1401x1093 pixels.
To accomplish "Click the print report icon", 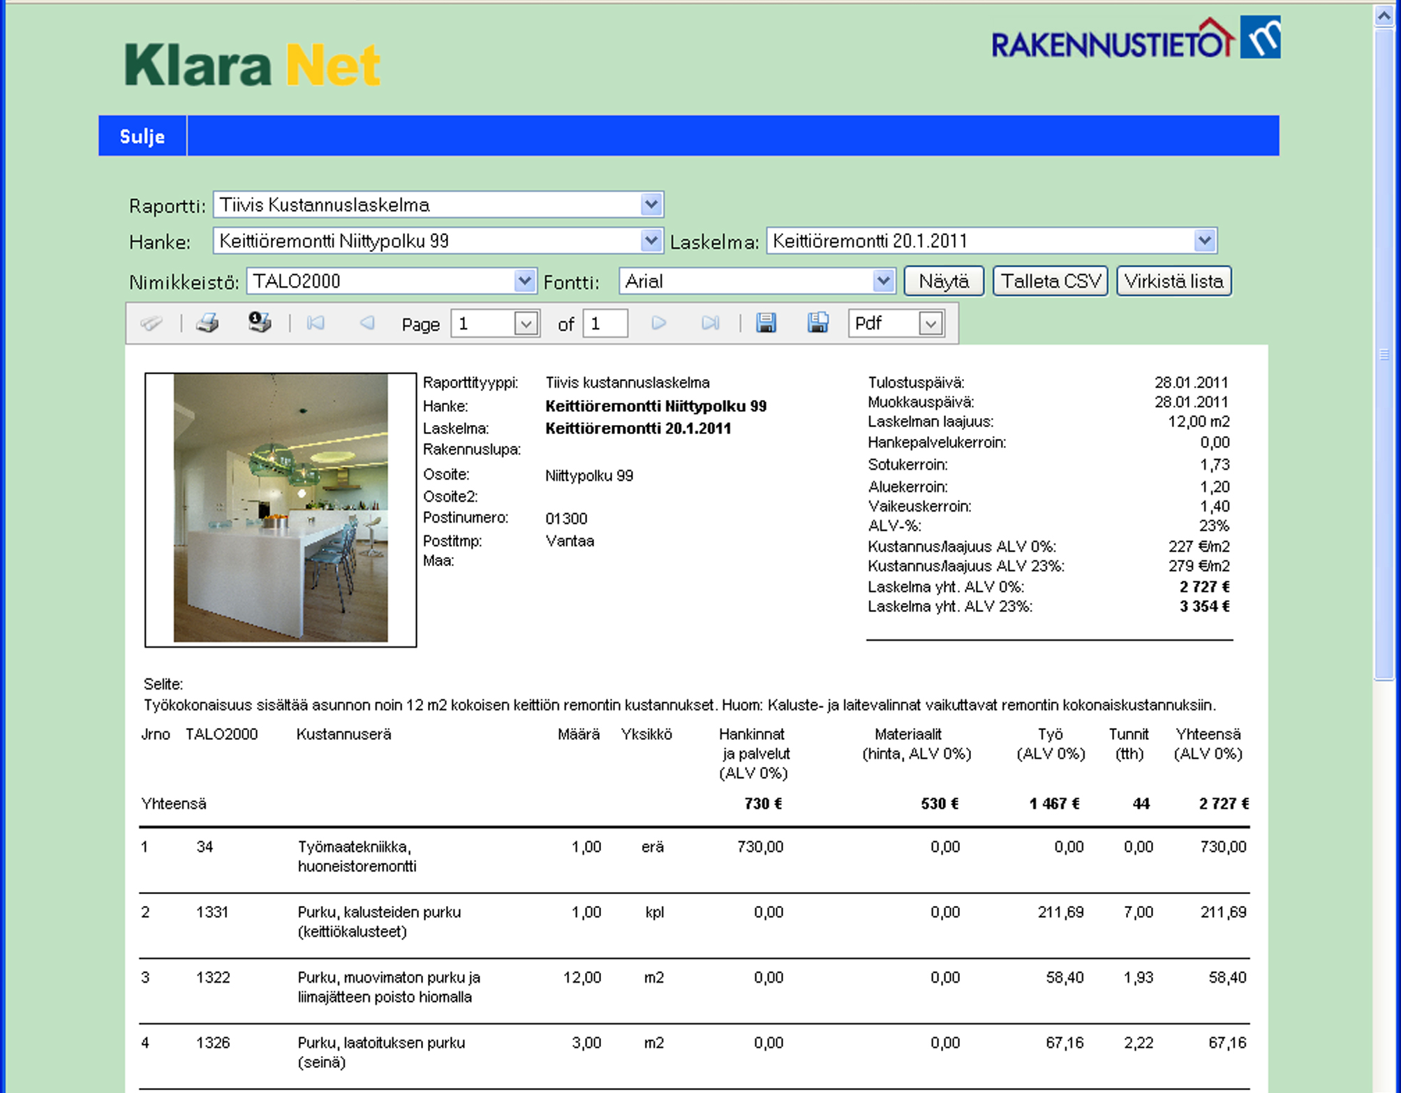I will click(x=207, y=323).
